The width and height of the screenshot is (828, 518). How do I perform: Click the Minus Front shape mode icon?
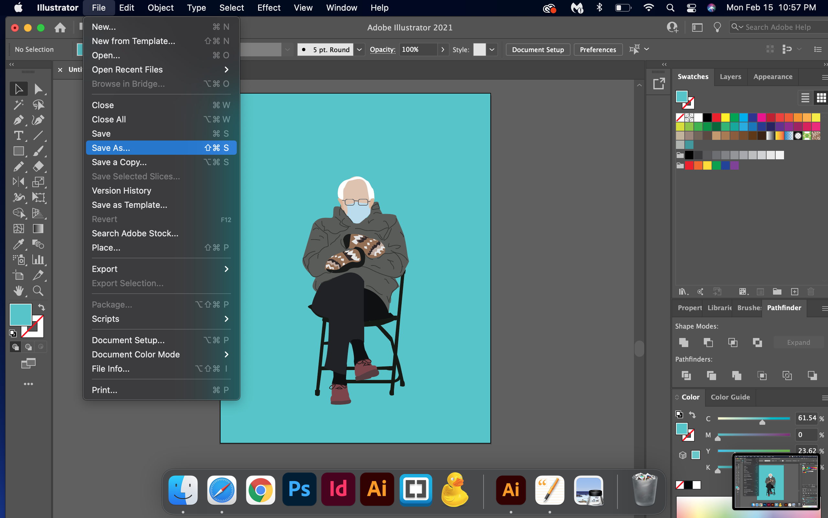[x=708, y=342]
